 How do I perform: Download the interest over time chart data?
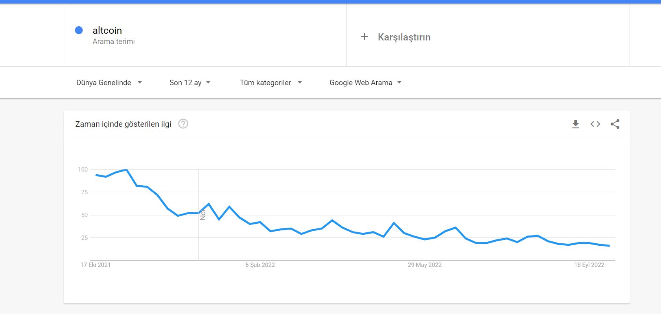(575, 124)
